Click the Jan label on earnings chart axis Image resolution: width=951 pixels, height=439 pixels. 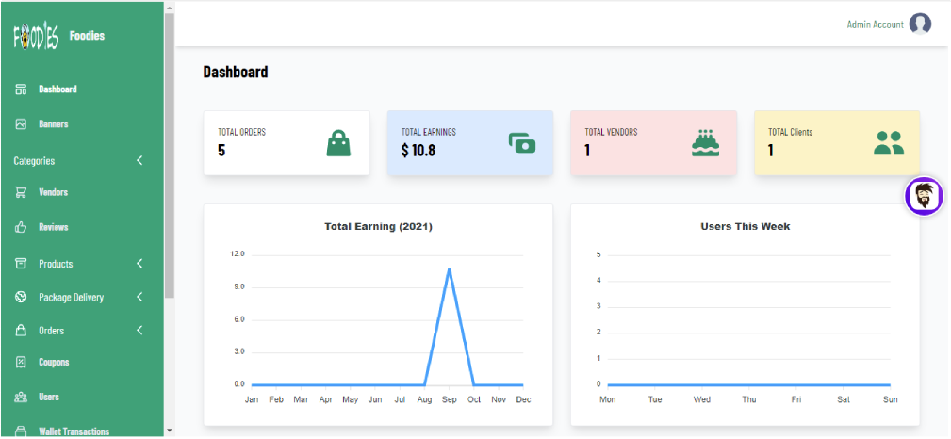[251, 399]
